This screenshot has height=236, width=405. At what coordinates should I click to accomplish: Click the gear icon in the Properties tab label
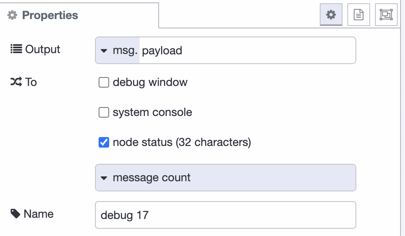coord(12,15)
